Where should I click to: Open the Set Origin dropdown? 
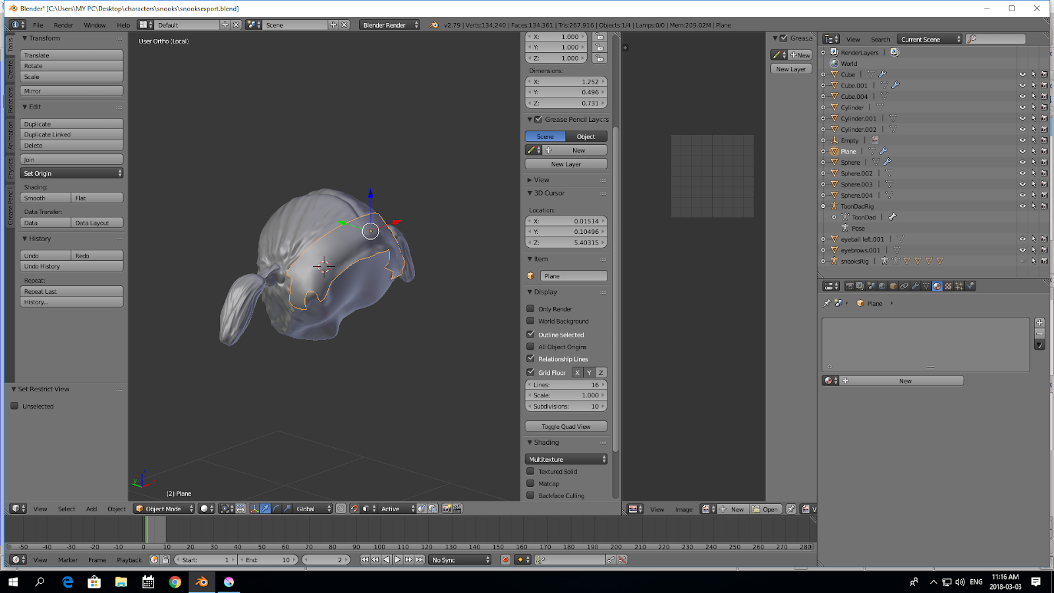click(71, 173)
